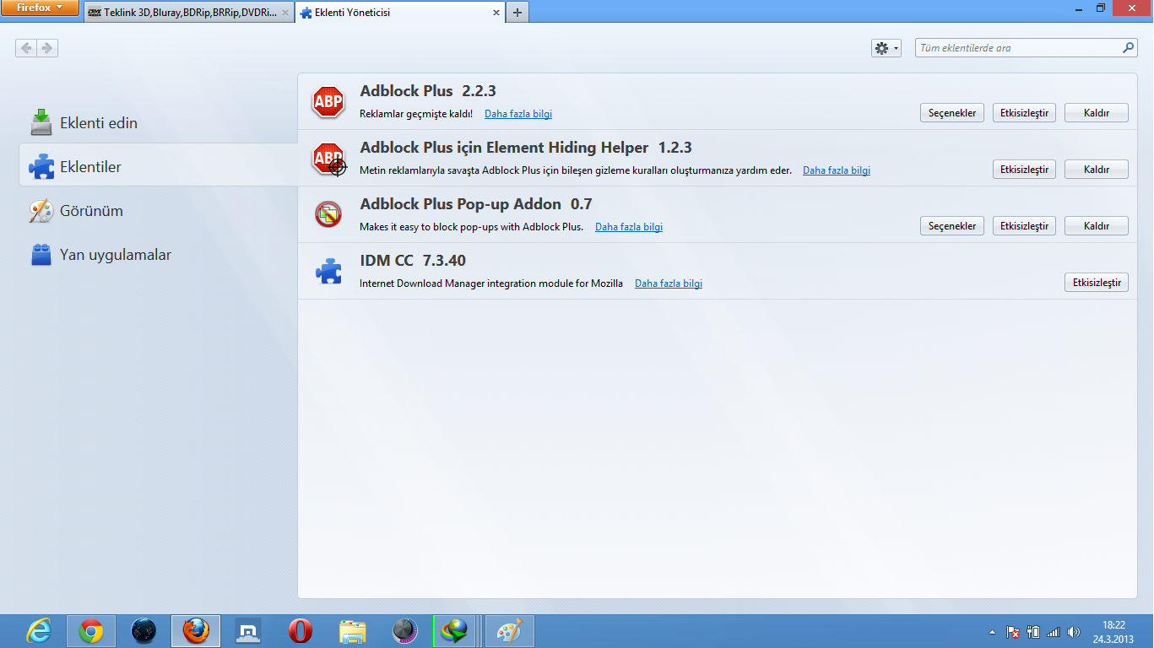Disable Pop-up Addon via Etkisizleştir
Screen dimensions: 1154x648
1024,226
